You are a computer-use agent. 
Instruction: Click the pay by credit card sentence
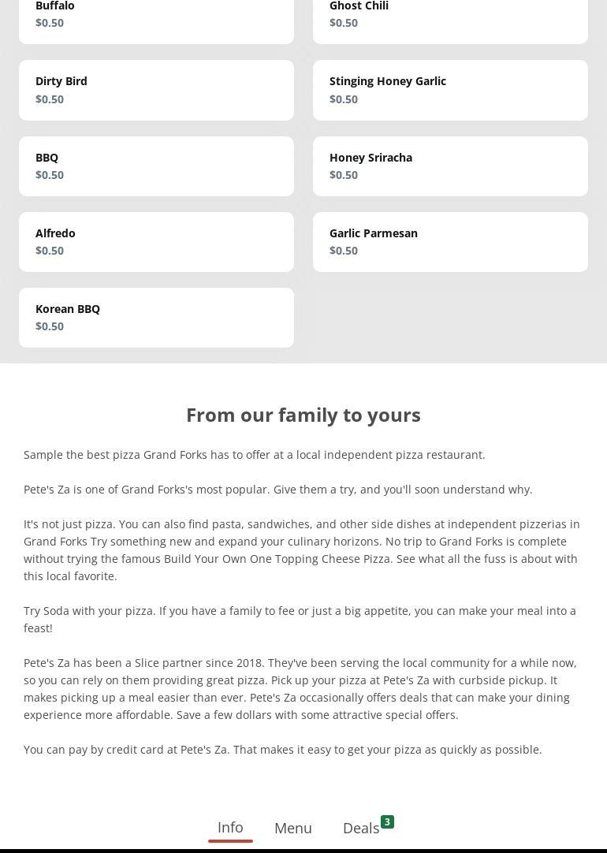click(283, 750)
